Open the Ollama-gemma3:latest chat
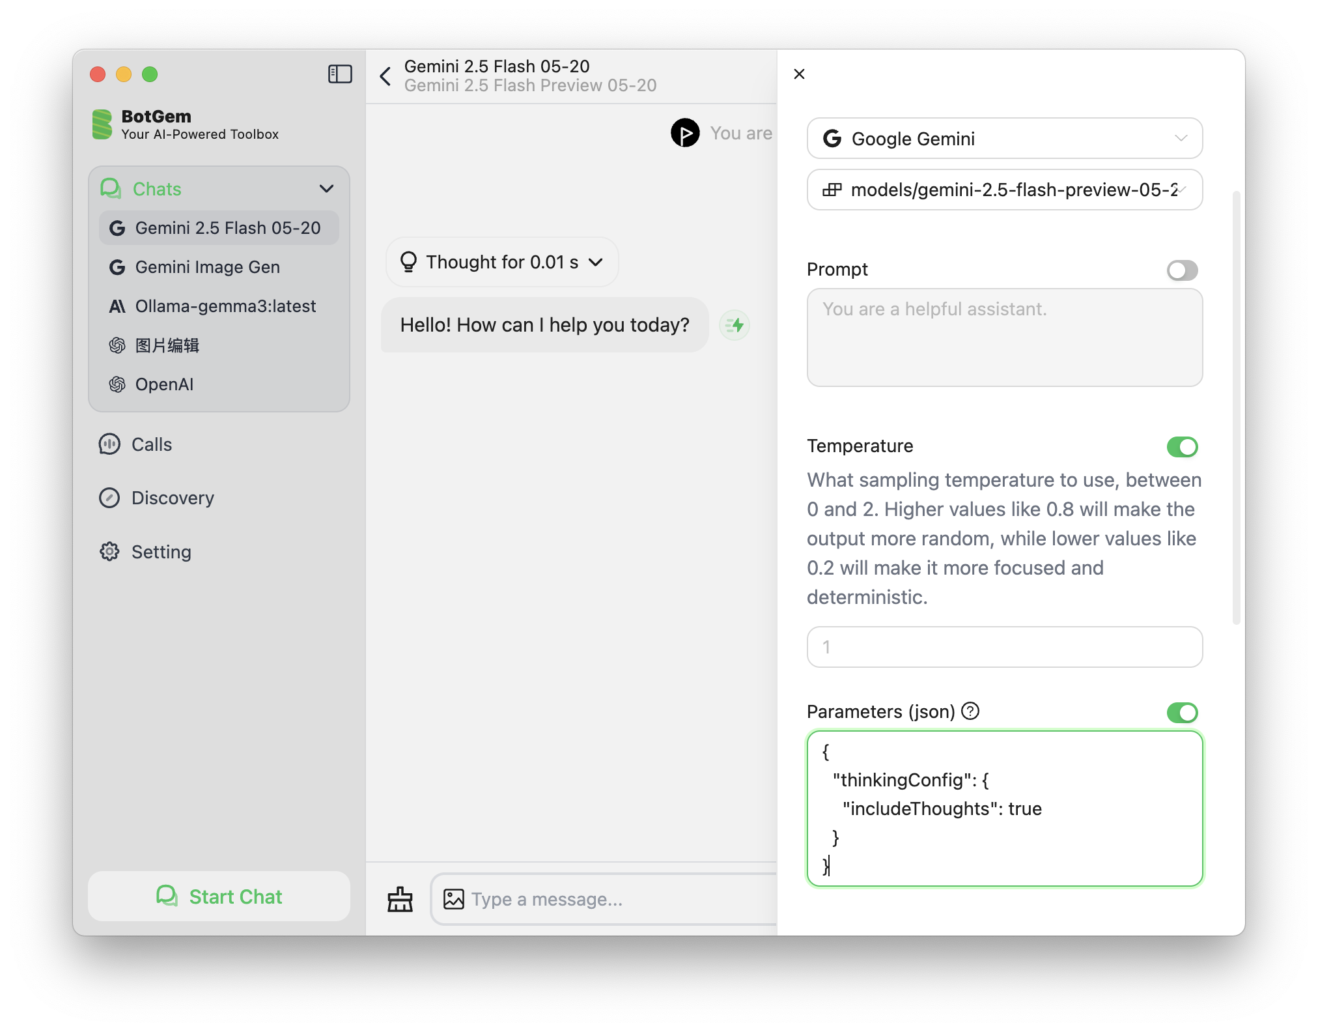 (x=219, y=306)
